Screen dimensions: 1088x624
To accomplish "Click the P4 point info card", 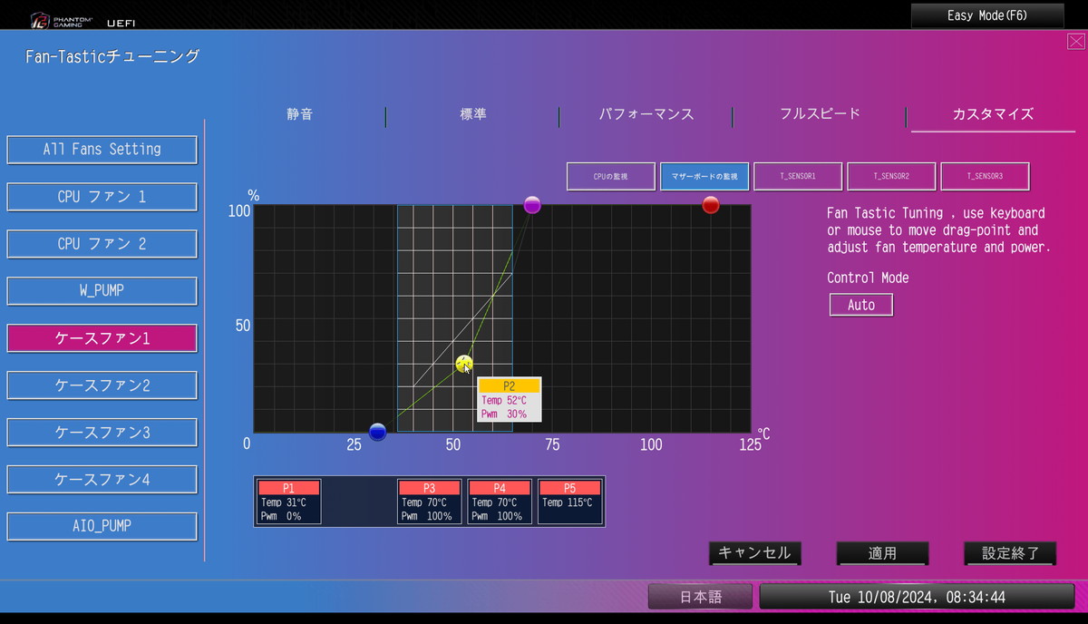I will [x=500, y=502].
